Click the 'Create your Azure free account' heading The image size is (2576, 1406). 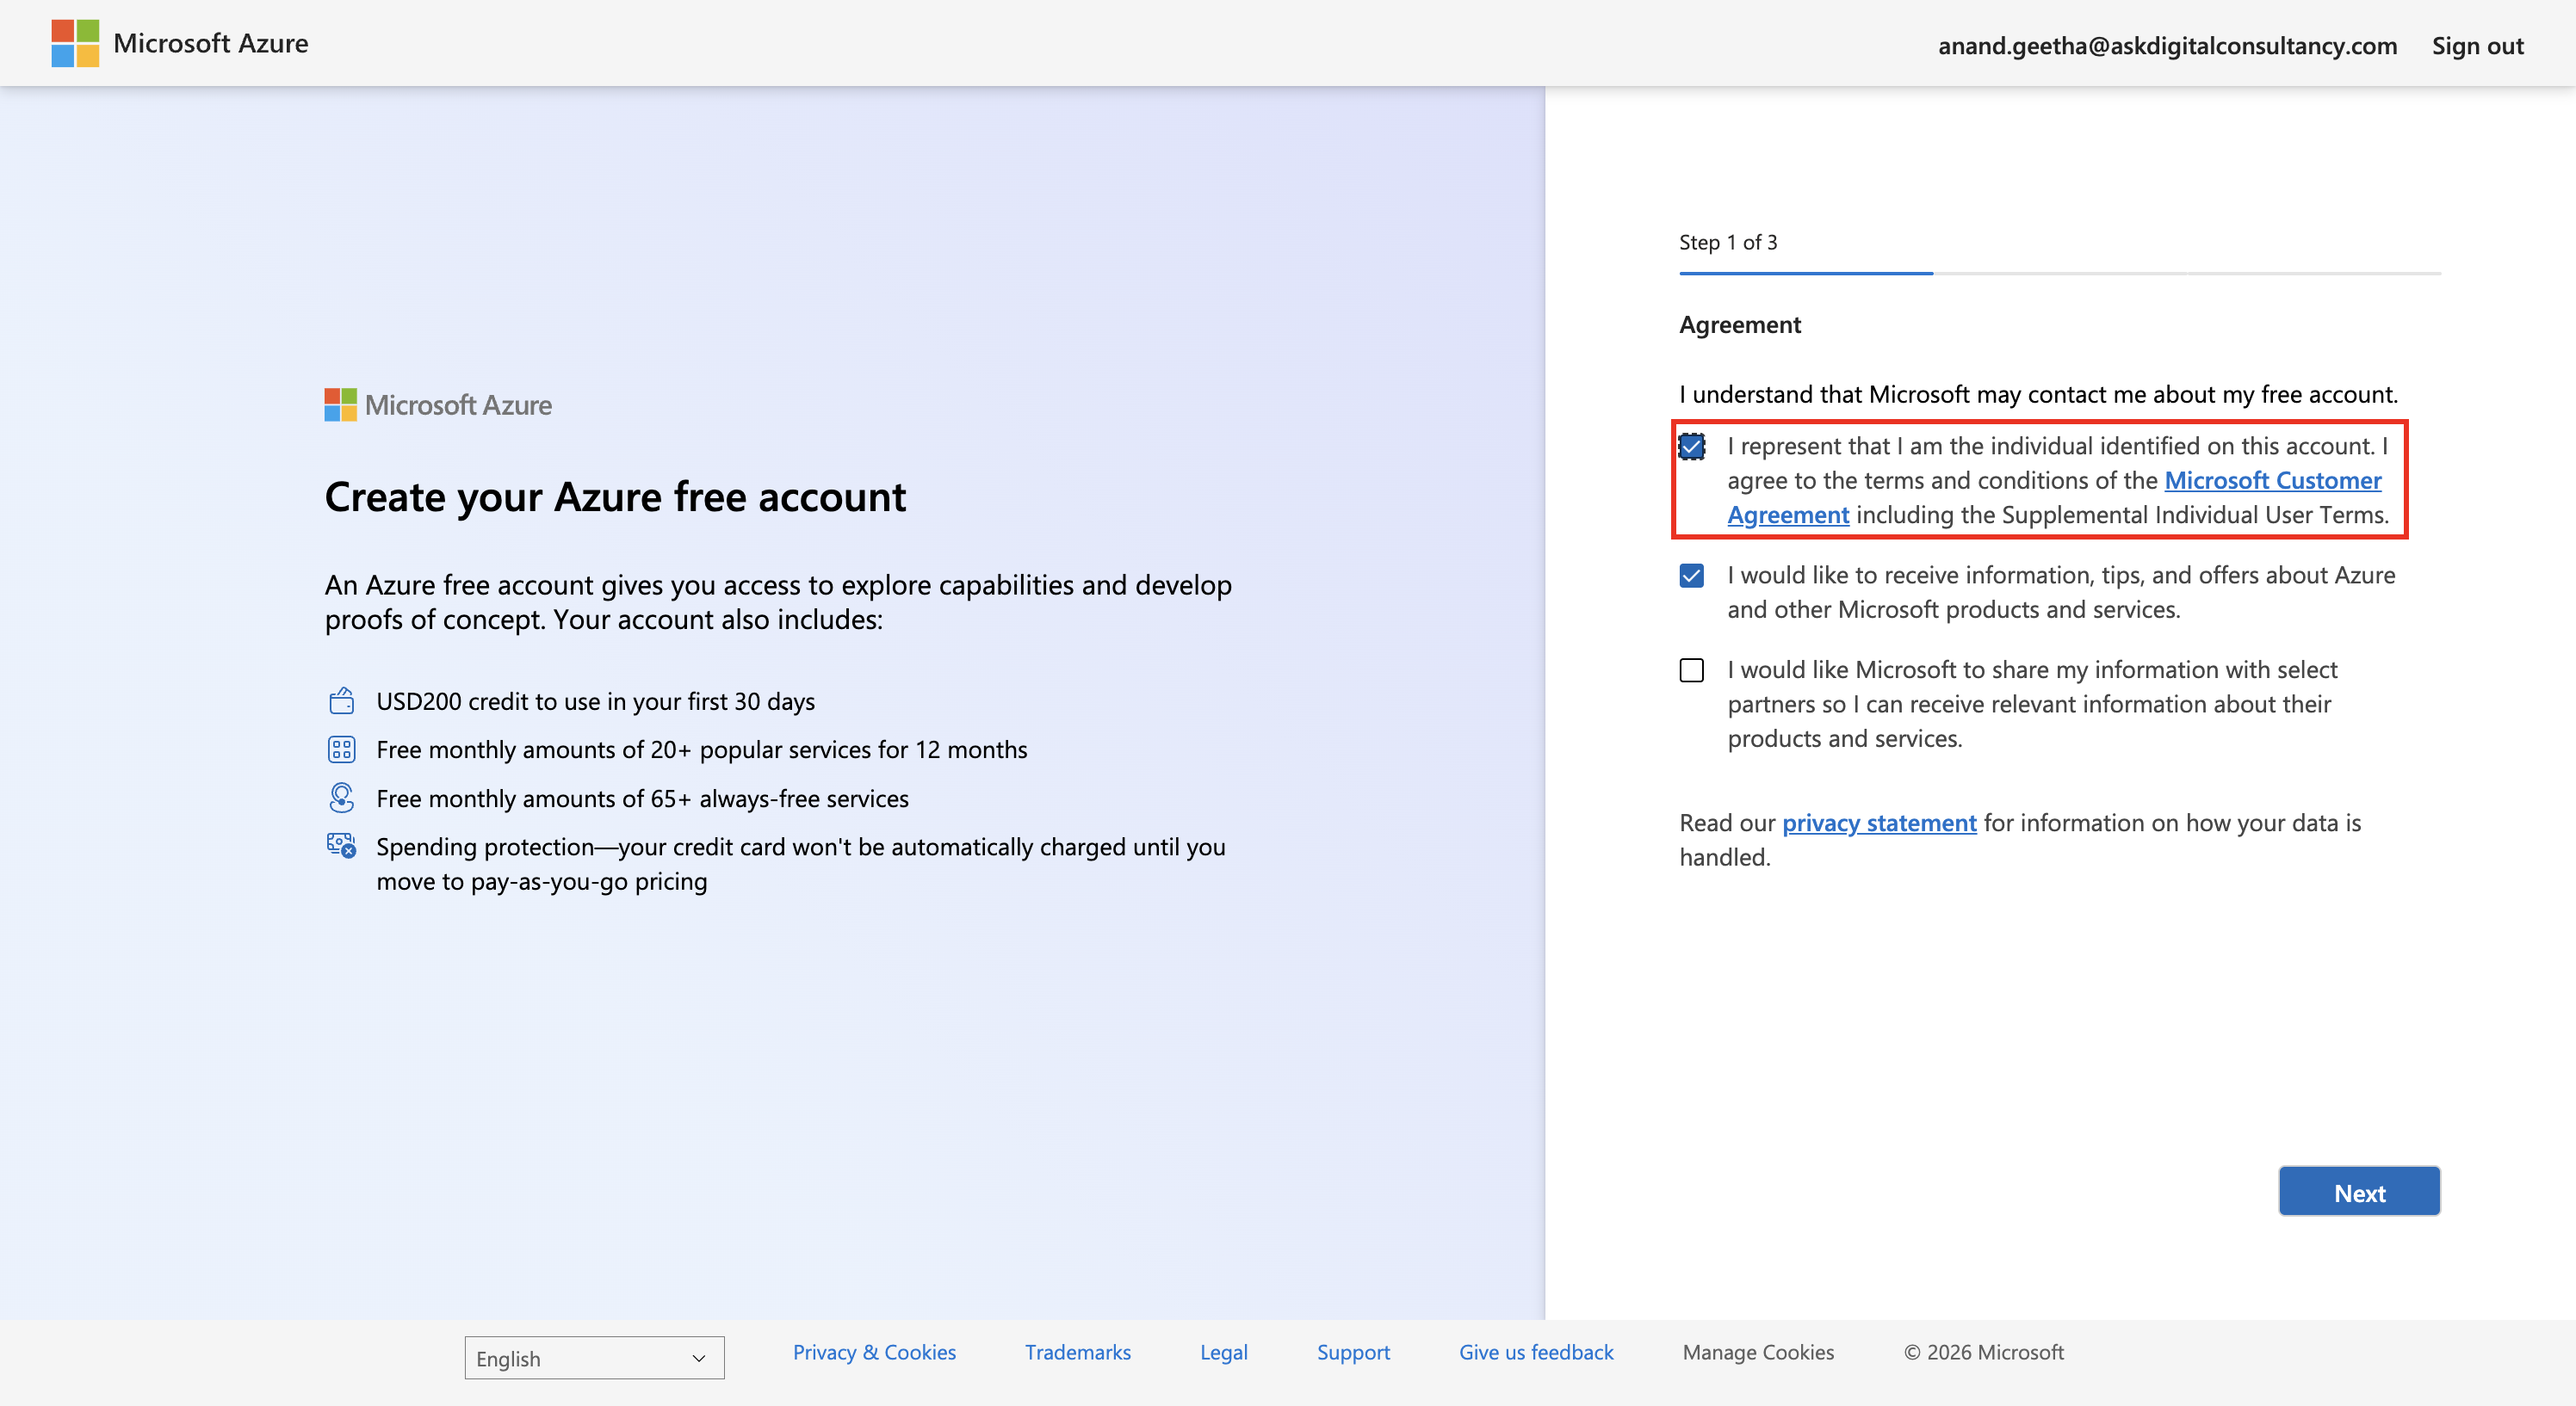[x=615, y=496]
